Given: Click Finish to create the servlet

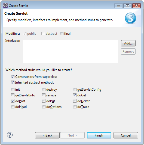Looking at the screenshot, I should pyautogui.click(x=99, y=135).
